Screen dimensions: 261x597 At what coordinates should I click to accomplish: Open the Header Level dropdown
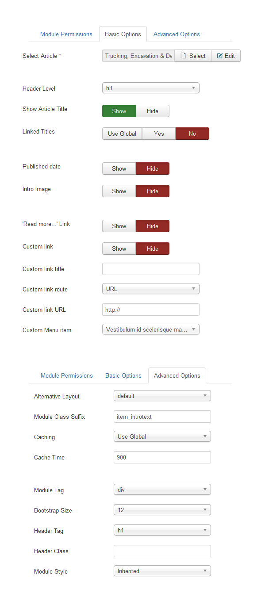coord(151,88)
